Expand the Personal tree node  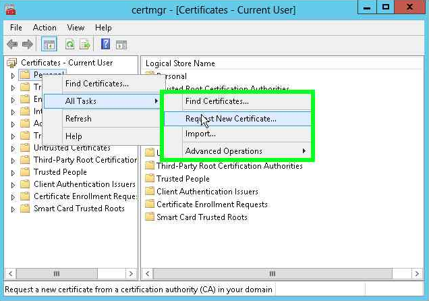[x=13, y=76]
